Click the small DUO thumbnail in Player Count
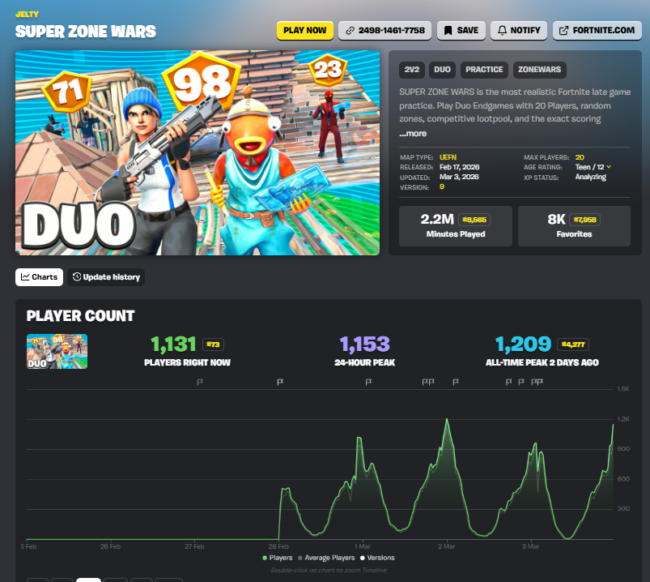The width and height of the screenshot is (650, 582). 57,351
